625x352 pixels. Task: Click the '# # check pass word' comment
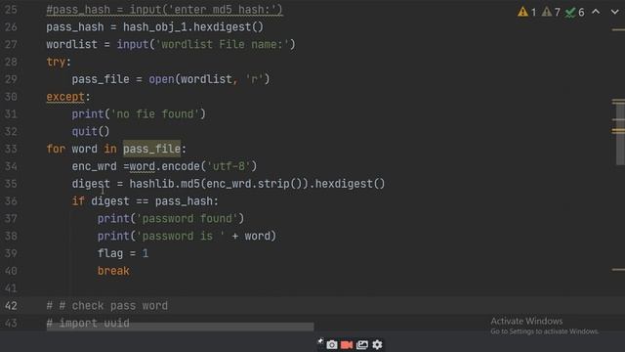click(x=106, y=306)
